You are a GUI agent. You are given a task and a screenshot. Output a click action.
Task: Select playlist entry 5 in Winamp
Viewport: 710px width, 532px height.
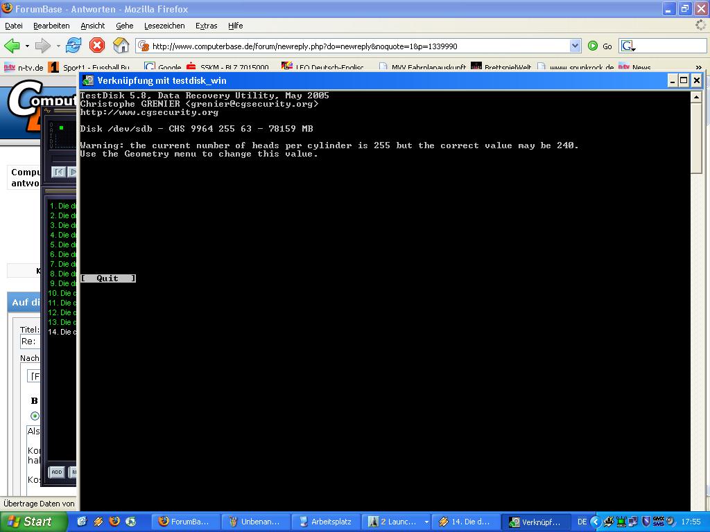point(62,245)
